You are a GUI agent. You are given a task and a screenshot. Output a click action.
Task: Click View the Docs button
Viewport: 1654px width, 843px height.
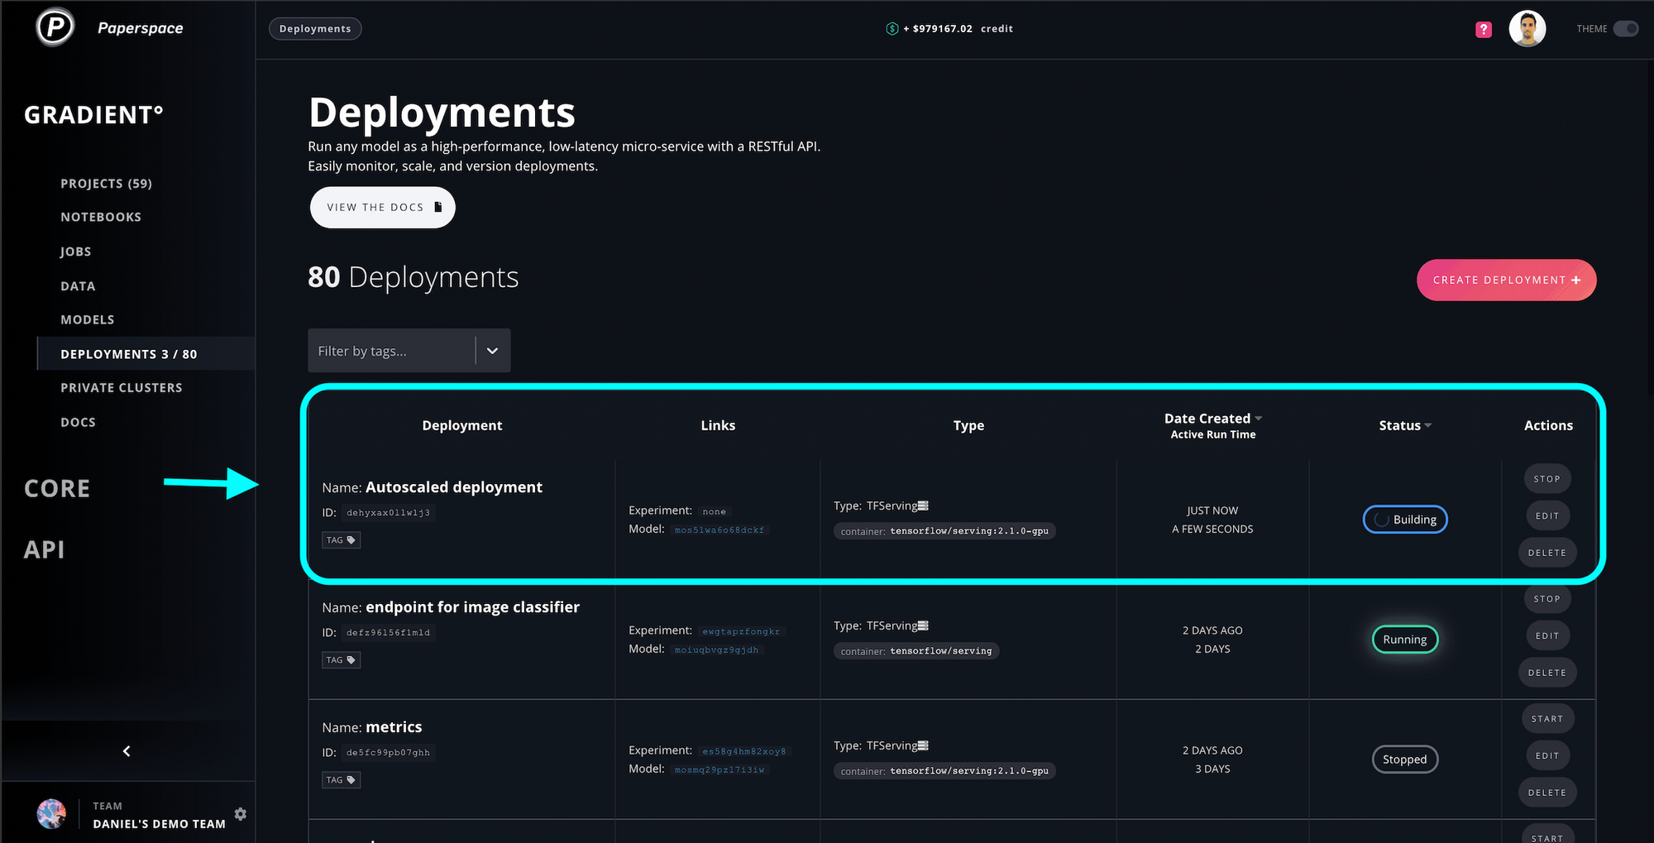click(x=383, y=208)
